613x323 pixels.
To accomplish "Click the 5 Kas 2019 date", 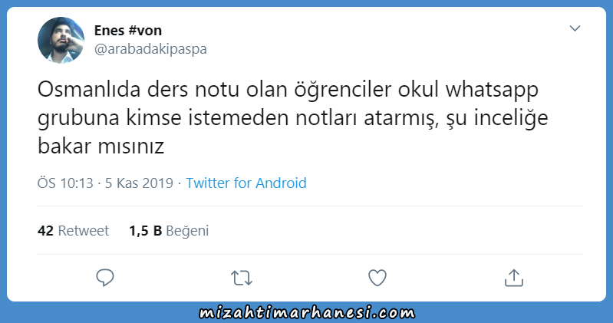I will tap(139, 183).
